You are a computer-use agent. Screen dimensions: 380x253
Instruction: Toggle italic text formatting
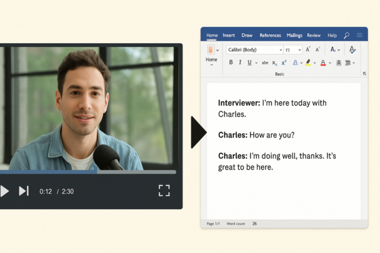(239, 62)
